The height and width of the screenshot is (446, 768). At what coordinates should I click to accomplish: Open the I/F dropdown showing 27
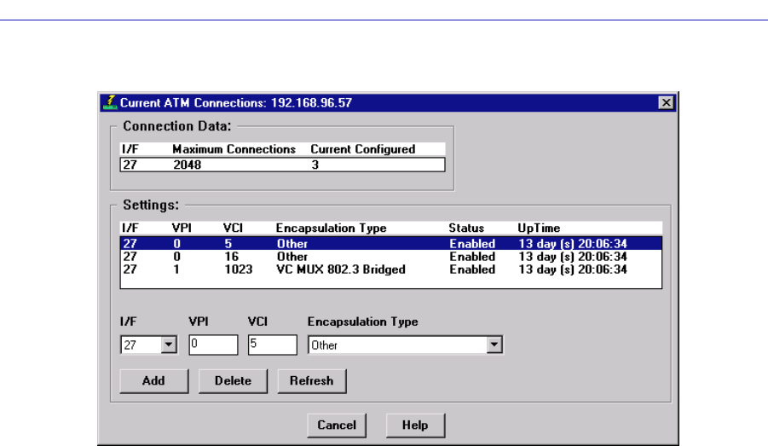pos(168,345)
